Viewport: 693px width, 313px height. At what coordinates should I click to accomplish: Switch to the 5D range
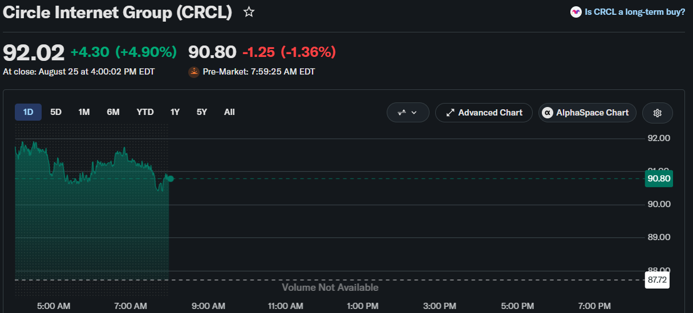[56, 112]
